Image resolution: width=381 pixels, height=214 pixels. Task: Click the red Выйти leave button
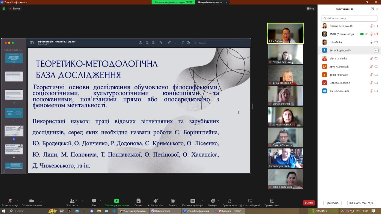[309, 203]
